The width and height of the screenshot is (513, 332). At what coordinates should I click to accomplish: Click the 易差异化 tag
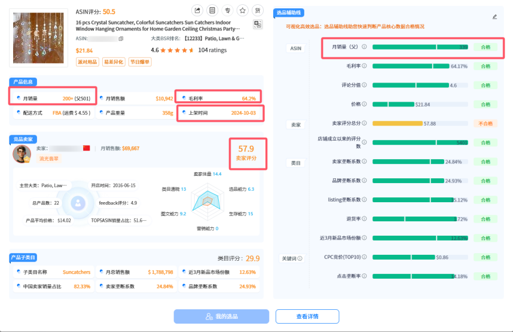tap(114, 62)
